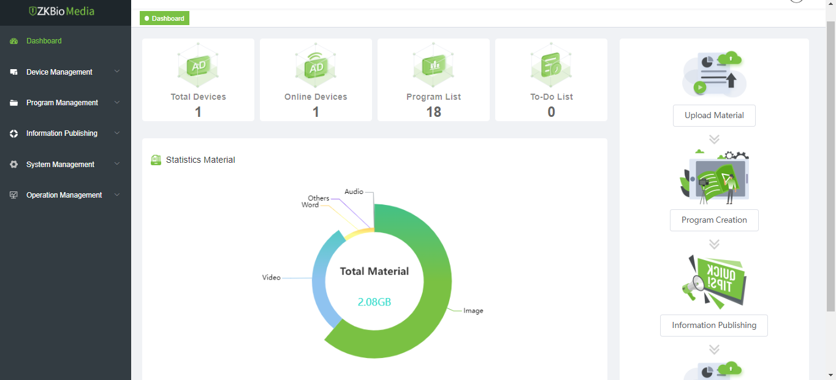Expand the Operation Management chevron

coord(117,195)
